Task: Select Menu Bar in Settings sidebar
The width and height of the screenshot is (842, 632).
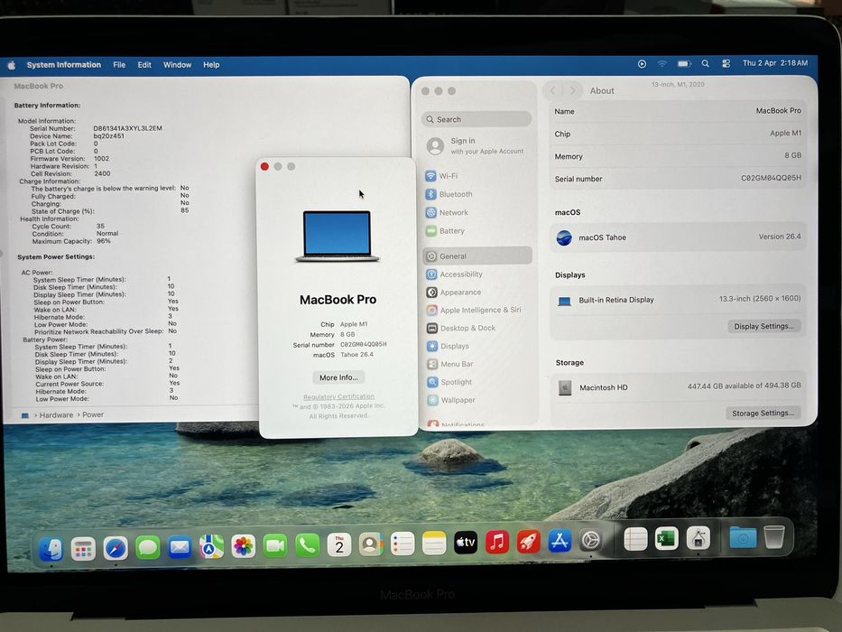Action: (x=477, y=364)
